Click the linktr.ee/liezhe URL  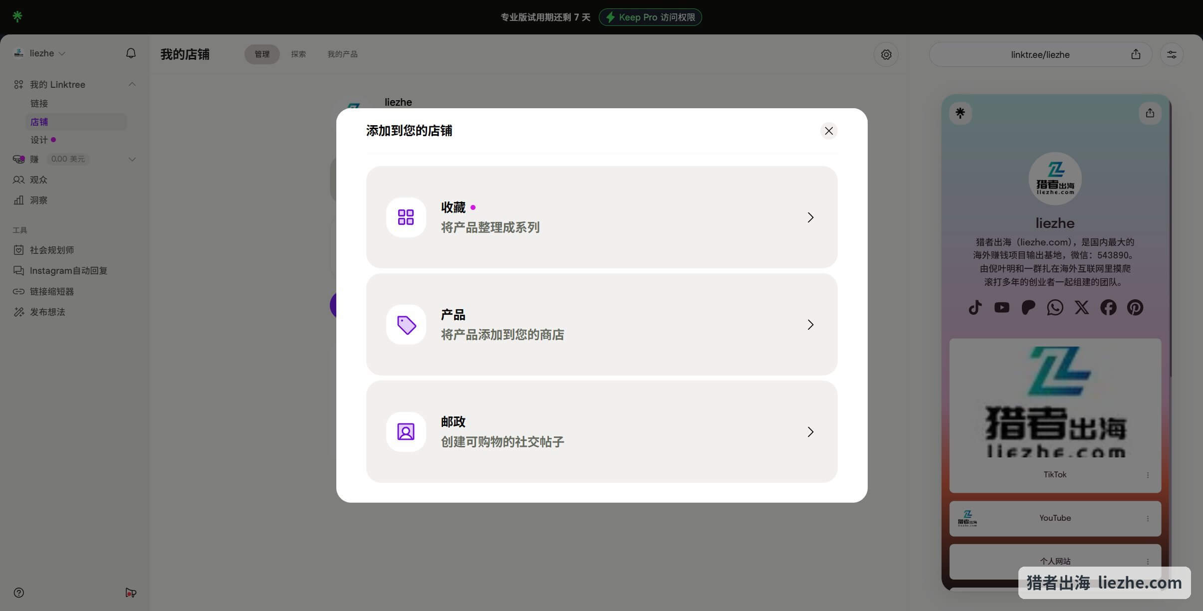click(1040, 54)
